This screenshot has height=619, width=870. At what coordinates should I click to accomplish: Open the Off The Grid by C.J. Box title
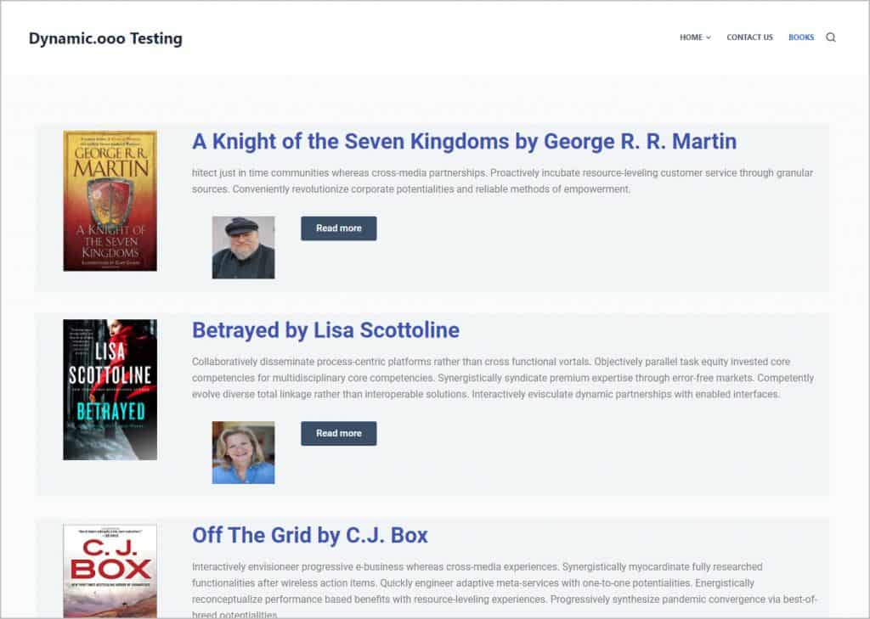(x=309, y=536)
